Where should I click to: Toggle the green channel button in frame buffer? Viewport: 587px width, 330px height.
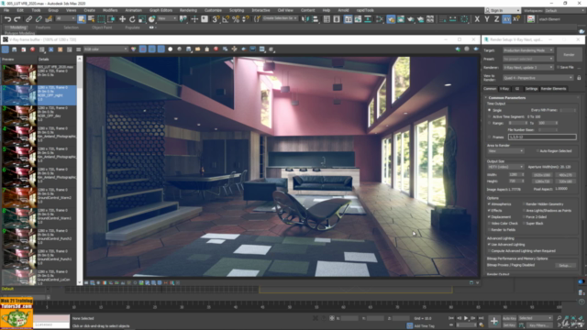click(x=151, y=49)
